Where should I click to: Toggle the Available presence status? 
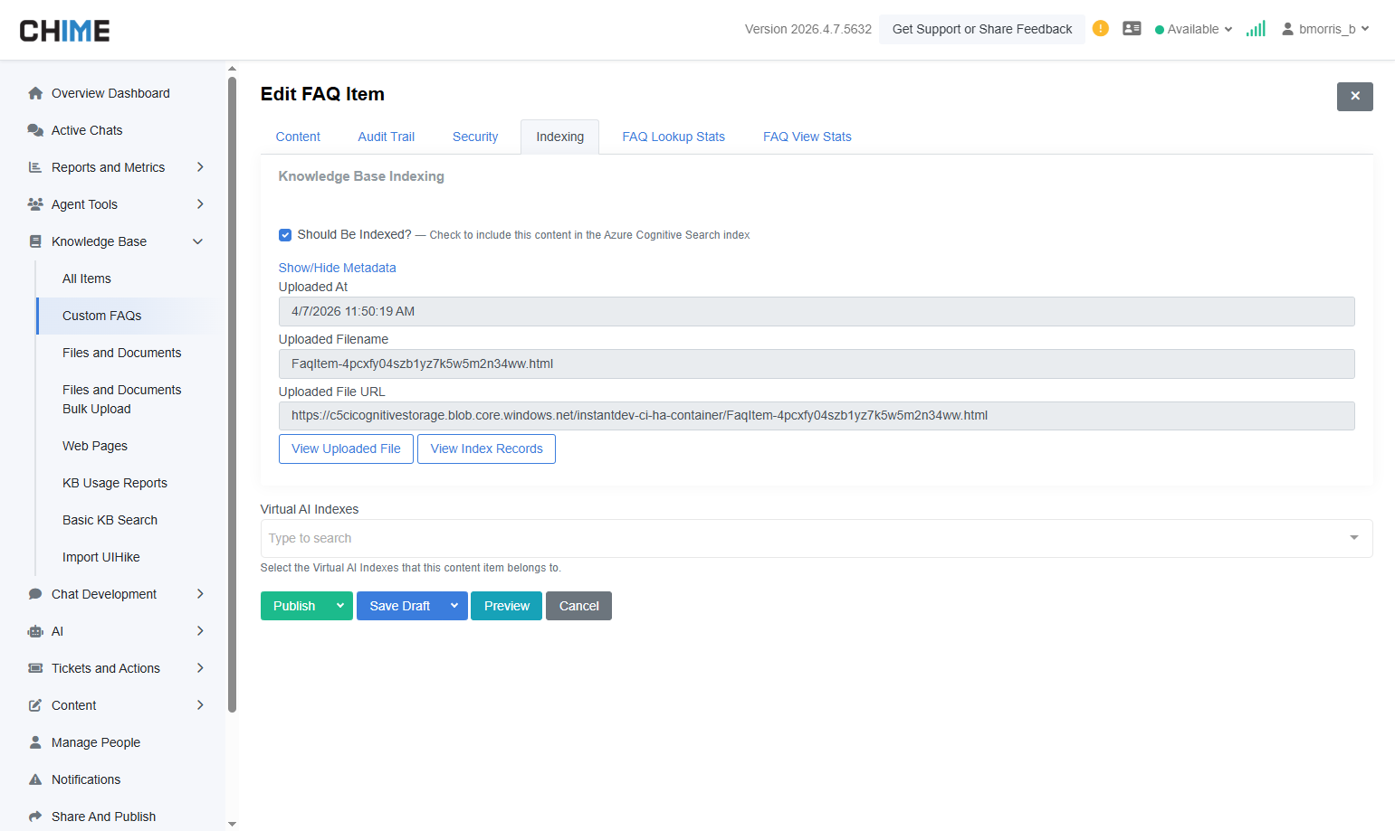click(x=1191, y=28)
